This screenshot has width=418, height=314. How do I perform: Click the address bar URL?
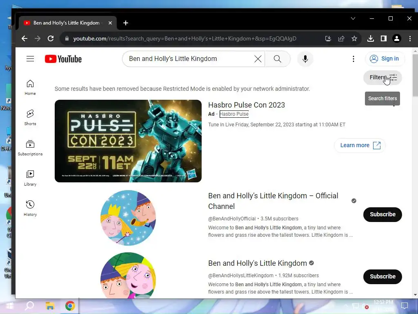click(x=185, y=39)
